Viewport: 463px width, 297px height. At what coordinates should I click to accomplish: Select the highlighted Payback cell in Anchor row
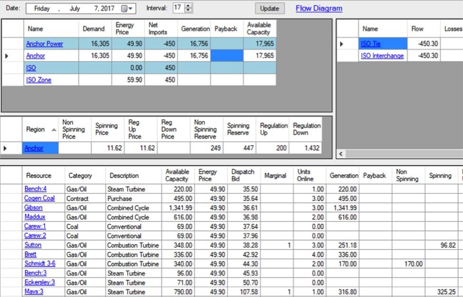[x=227, y=56]
